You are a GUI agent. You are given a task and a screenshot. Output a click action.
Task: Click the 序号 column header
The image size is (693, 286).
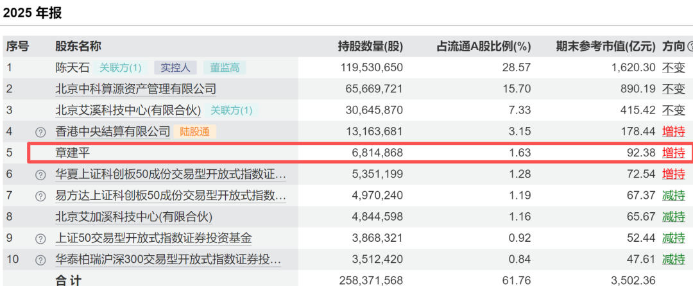pyautogui.click(x=17, y=46)
